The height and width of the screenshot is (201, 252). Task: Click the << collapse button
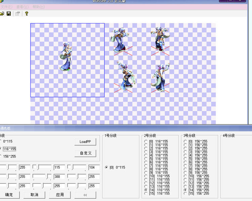coord(85,195)
